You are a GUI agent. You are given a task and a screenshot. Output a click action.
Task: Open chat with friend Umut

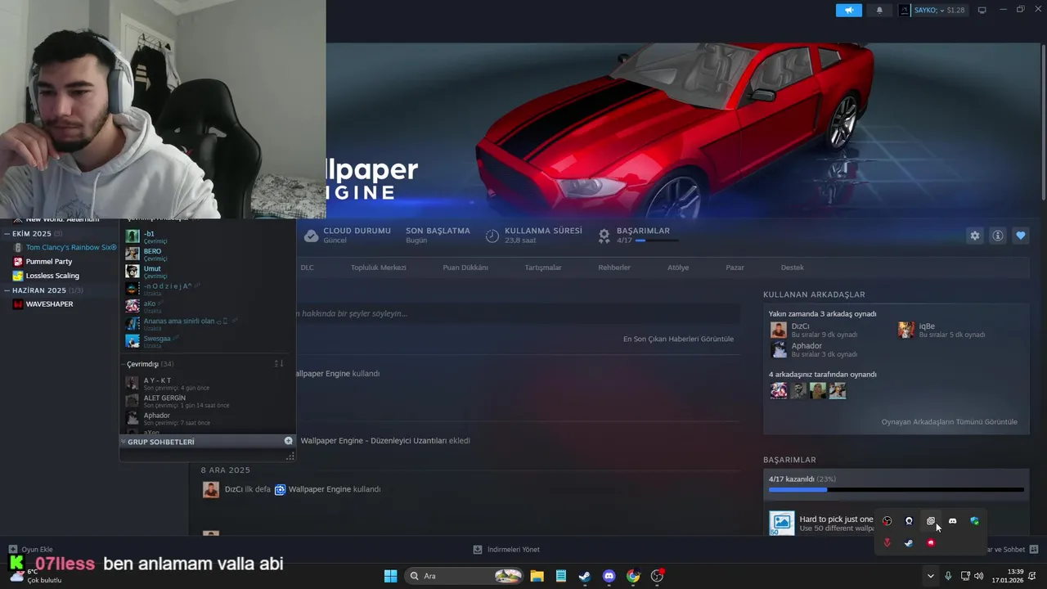point(208,272)
